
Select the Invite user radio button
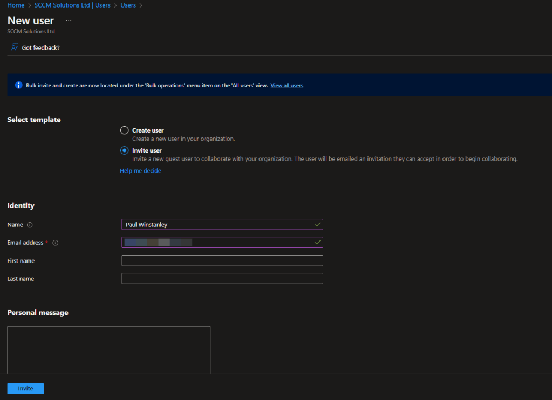[x=125, y=150]
